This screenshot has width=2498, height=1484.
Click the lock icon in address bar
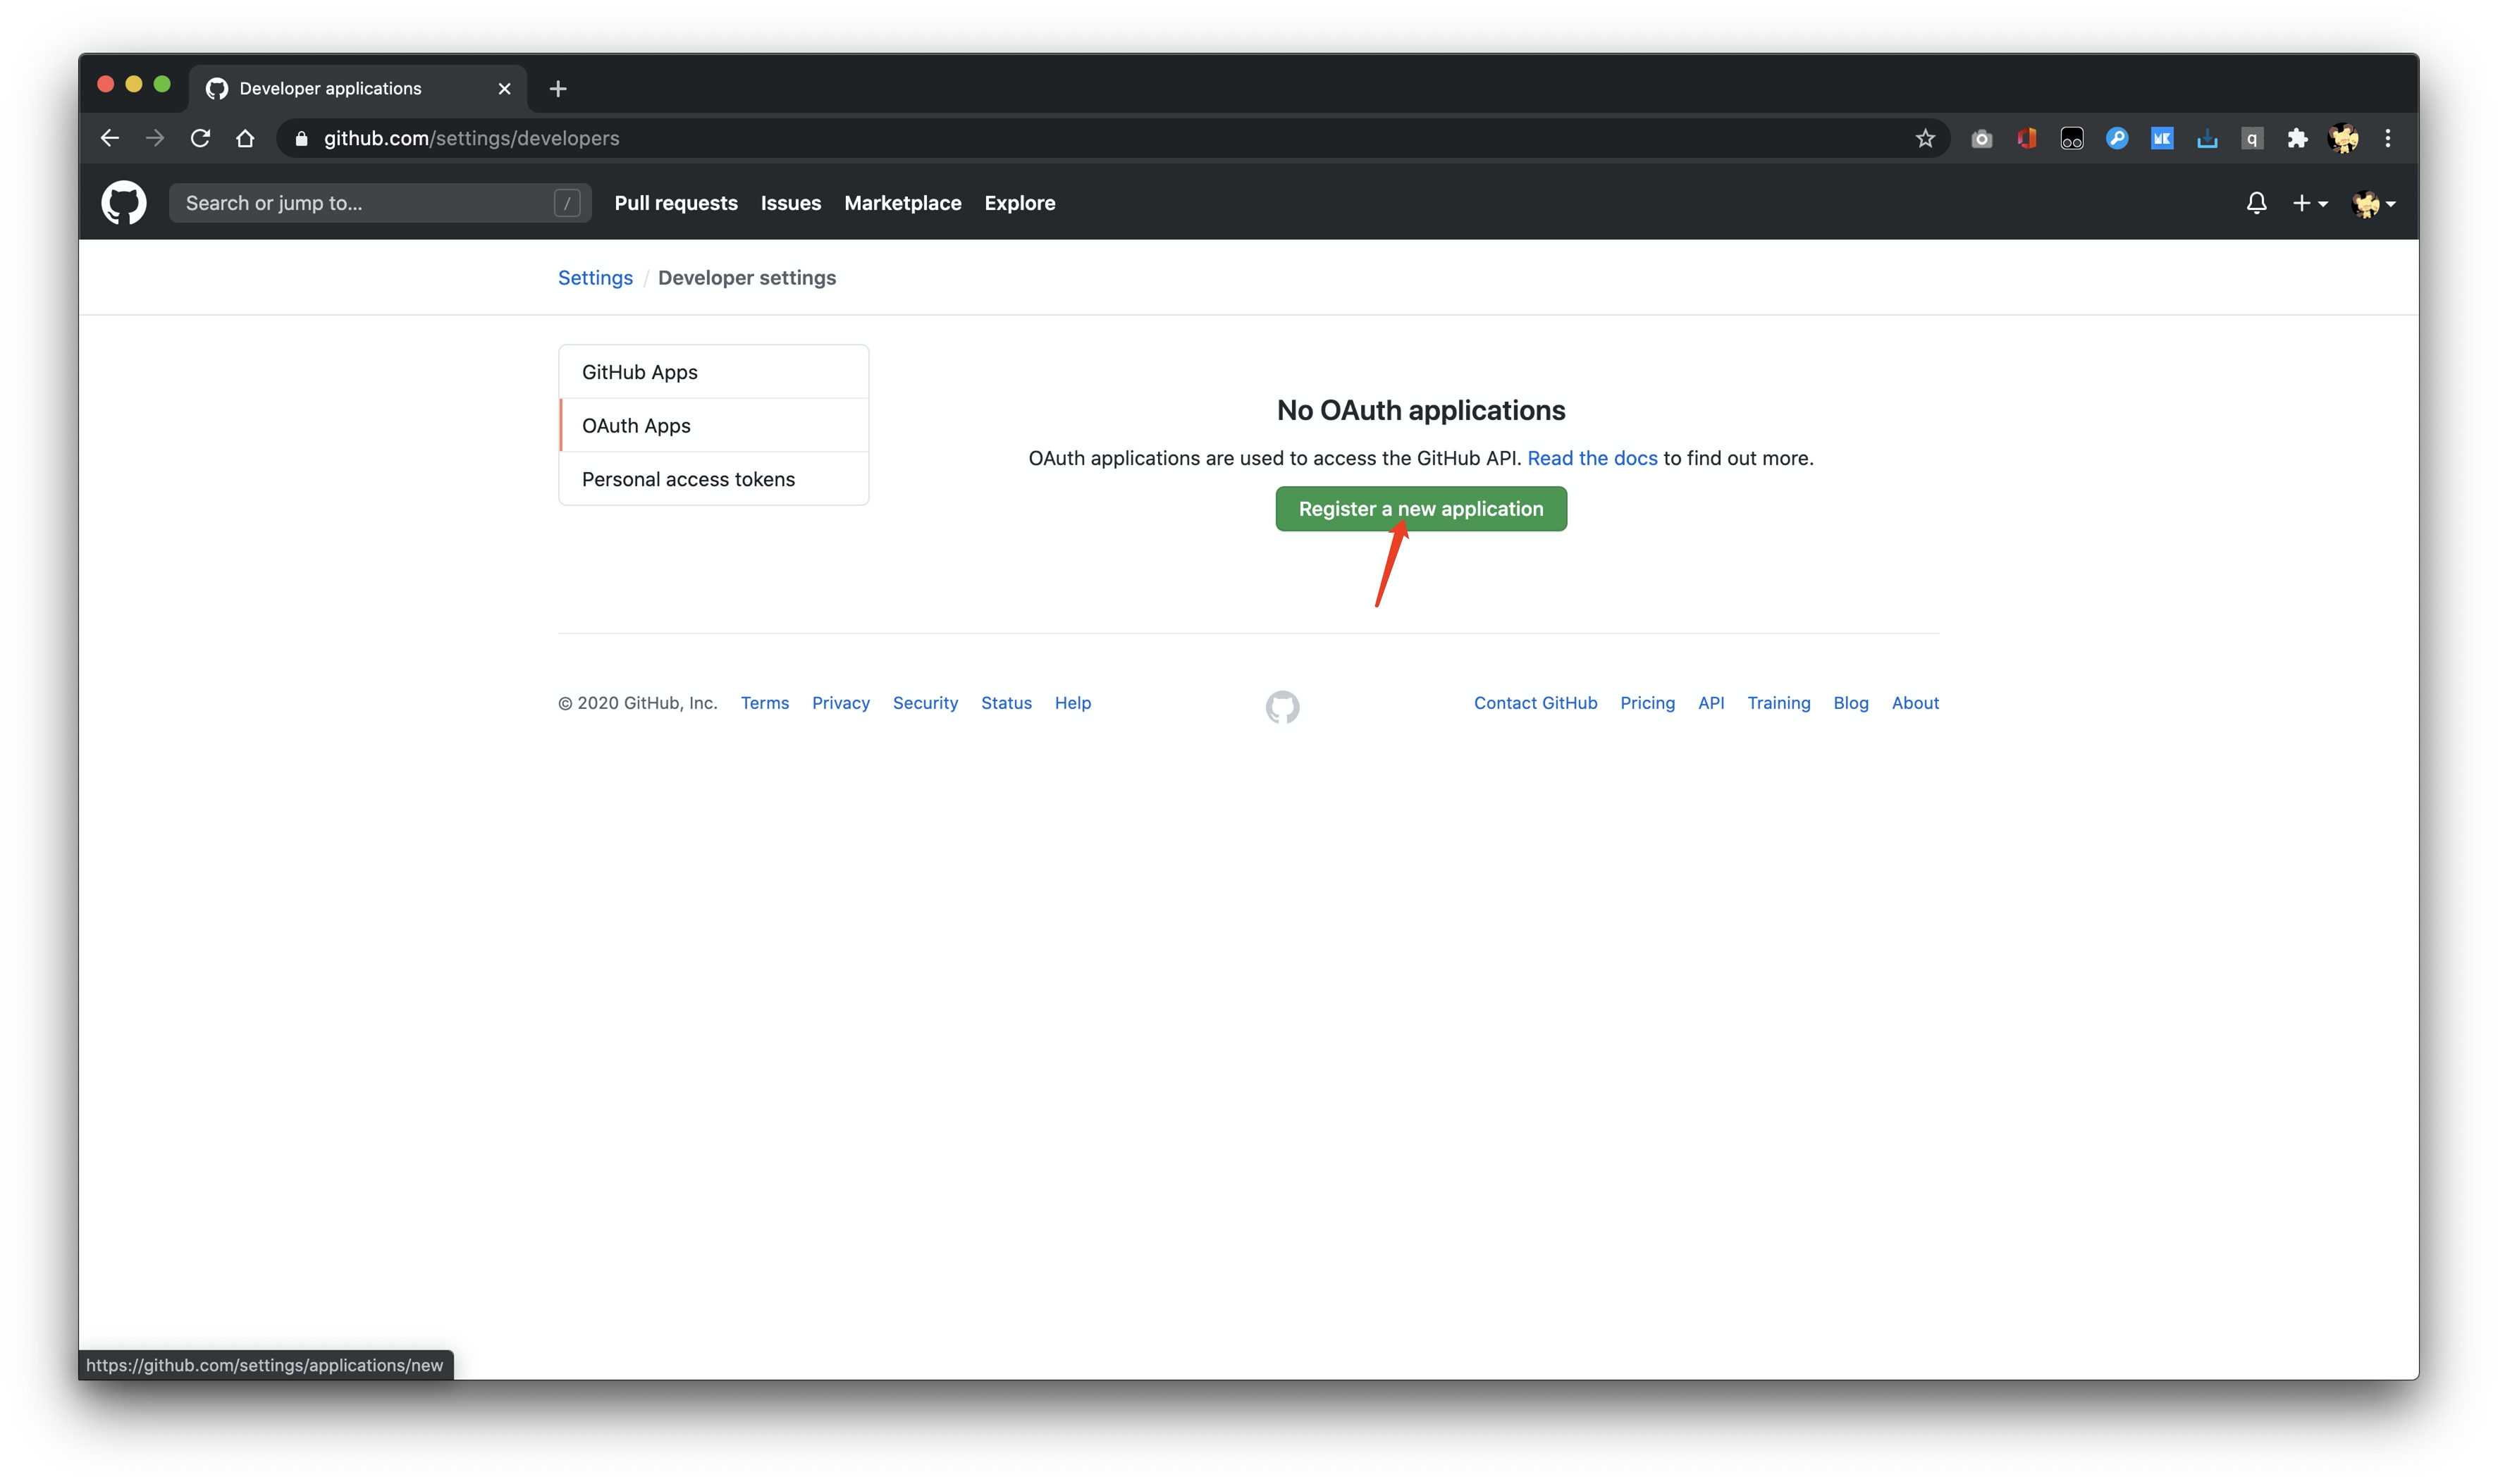[x=301, y=139]
